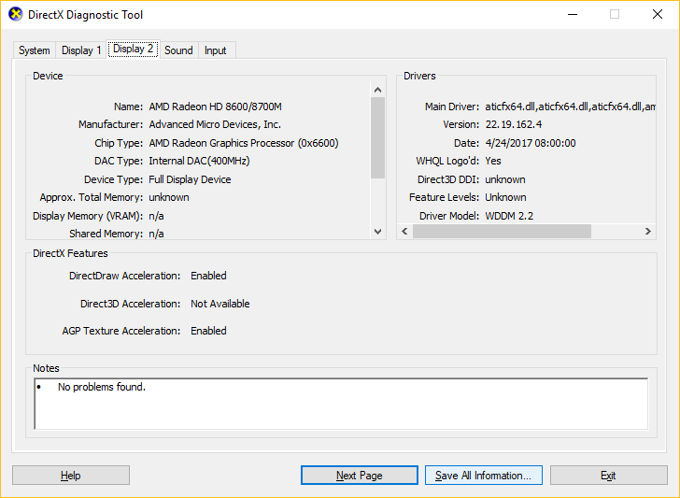
Task: Click main driver aticfx64.dll value
Action: 570,107
